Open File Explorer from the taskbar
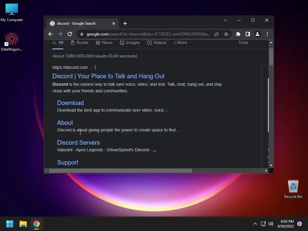The height and width of the screenshot is (231, 308). coord(23,224)
